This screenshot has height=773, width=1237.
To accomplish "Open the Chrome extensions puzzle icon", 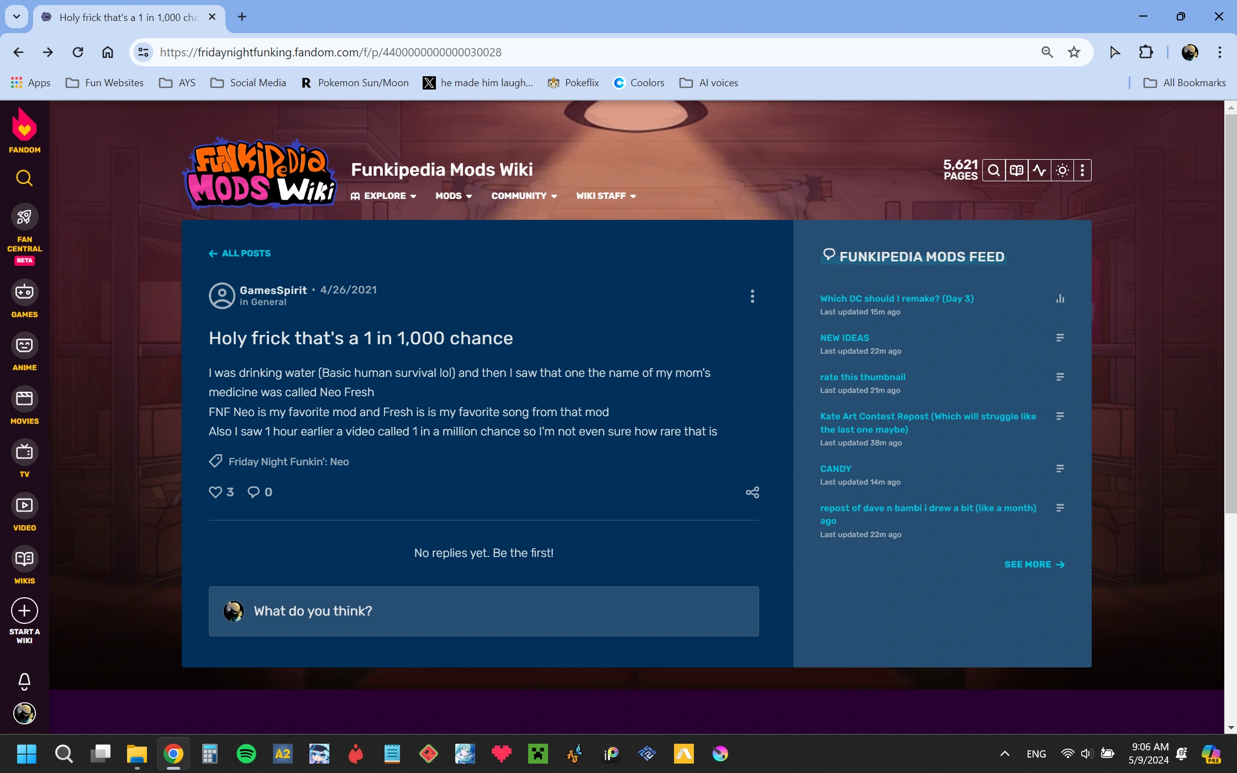I will (x=1146, y=52).
